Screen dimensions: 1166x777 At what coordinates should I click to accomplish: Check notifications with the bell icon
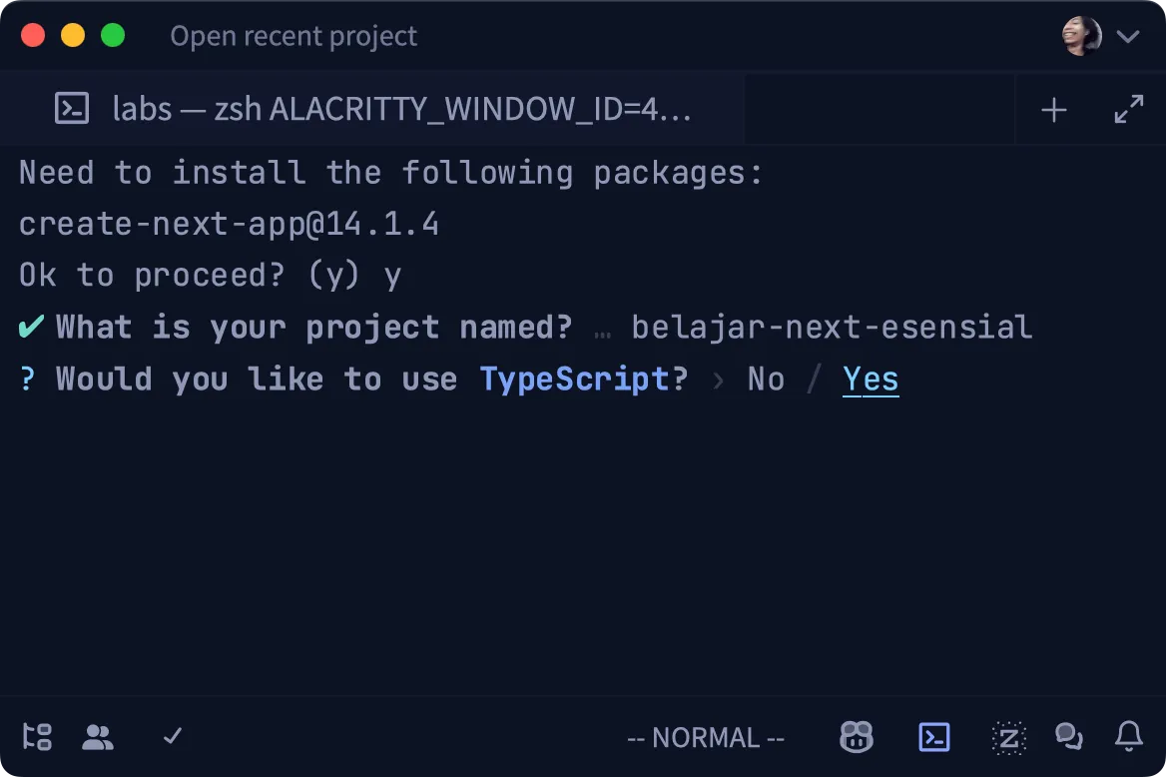tap(1129, 737)
